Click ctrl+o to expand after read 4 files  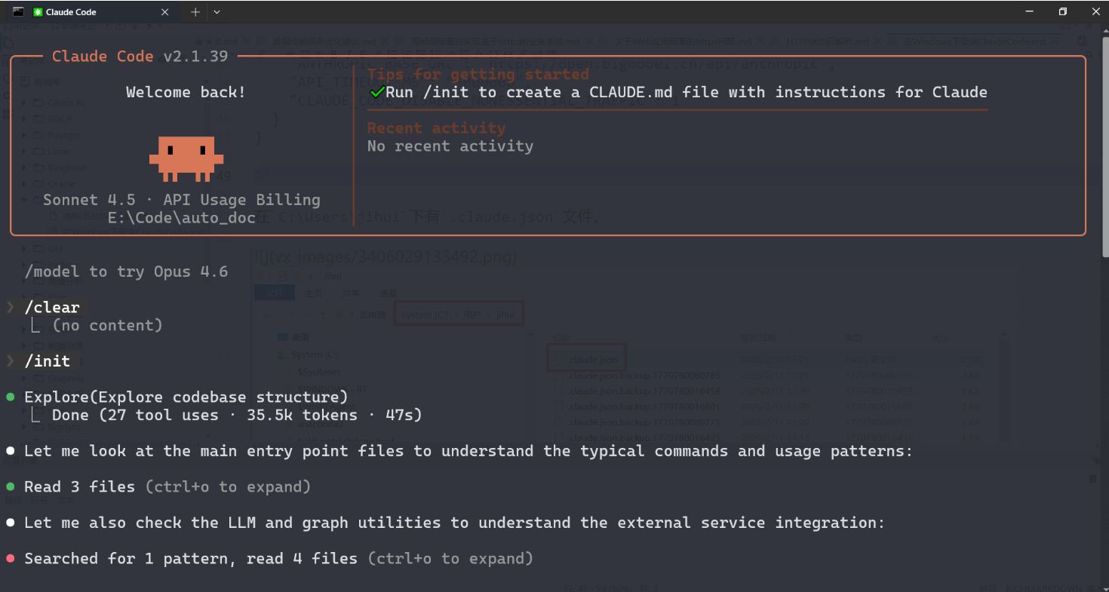pyautogui.click(x=450, y=558)
